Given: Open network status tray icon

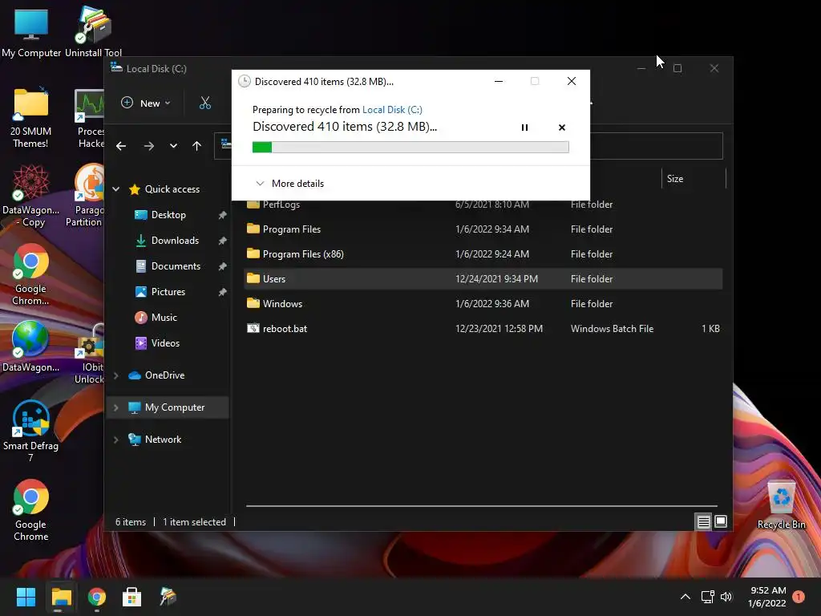Looking at the screenshot, I should 707,597.
